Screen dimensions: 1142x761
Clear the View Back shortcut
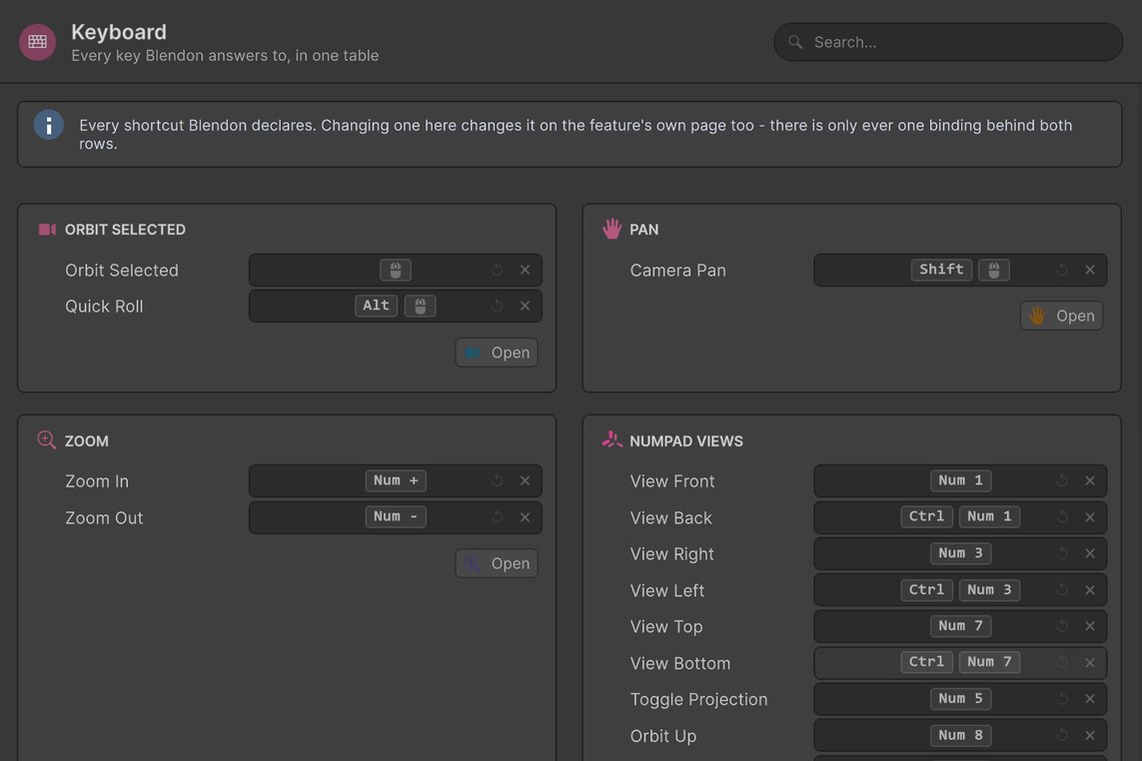[1090, 517]
